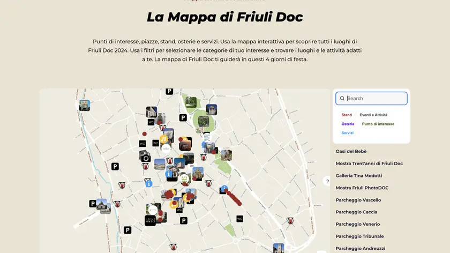The height and width of the screenshot is (253, 450).
Task: Open Mostra Trent'anni di Friuli Doc
Action: (x=369, y=163)
